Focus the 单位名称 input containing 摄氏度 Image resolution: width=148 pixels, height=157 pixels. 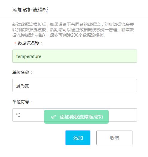pos(75,86)
